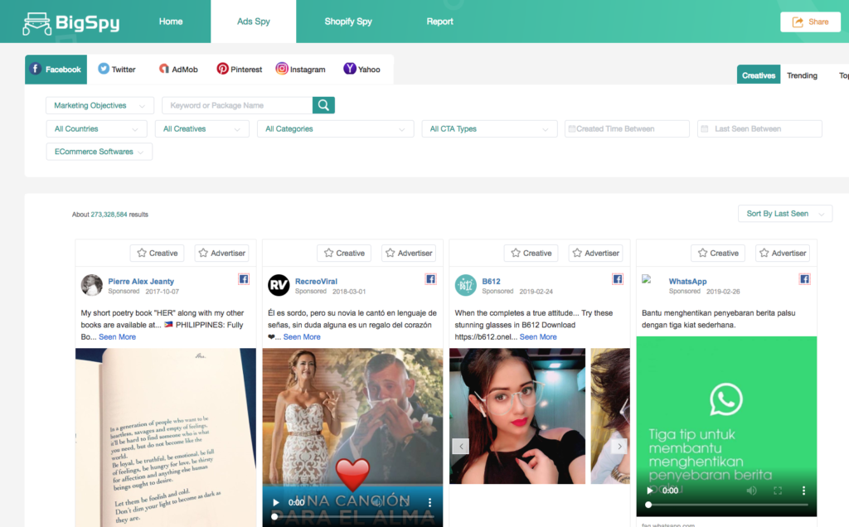Open RecreoViral advertiser link
Image resolution: width=849 pixels, height=527 pixels.
pos(316,282)
